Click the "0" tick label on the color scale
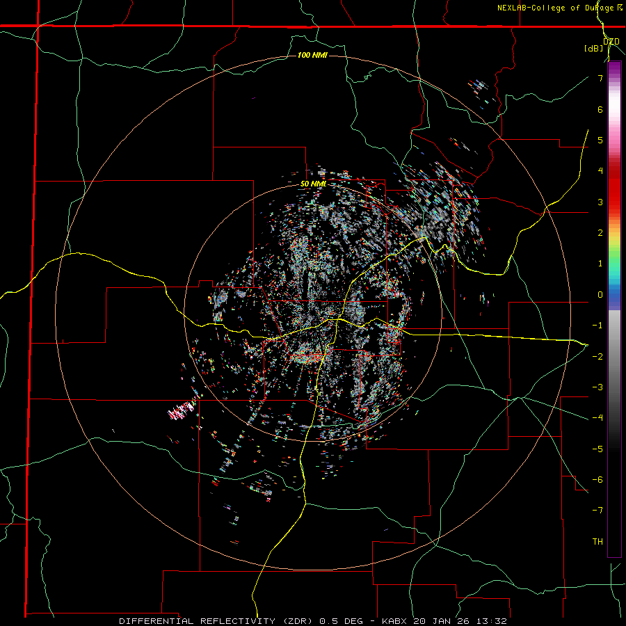This screenshot has width=626, height=626. 600,295
